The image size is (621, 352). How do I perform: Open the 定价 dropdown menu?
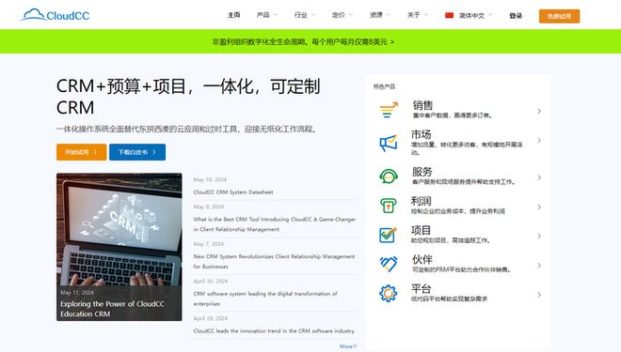click(x=342, y=15)
